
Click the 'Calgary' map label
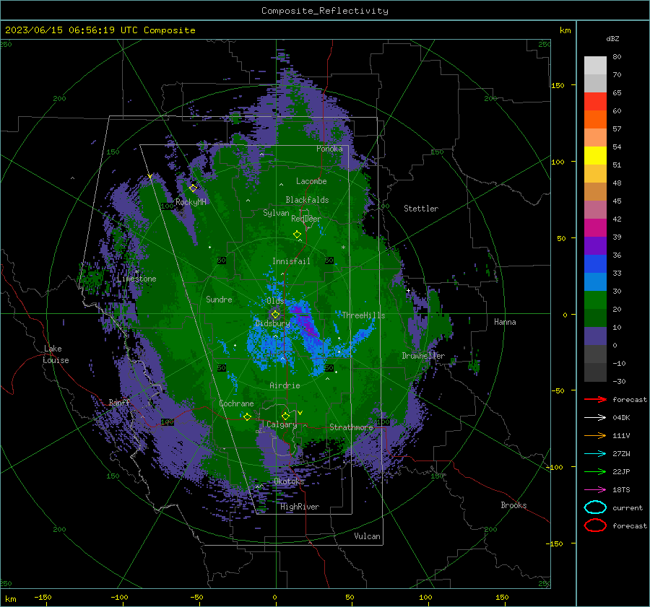pyautogui.click(x=282, y=424)
